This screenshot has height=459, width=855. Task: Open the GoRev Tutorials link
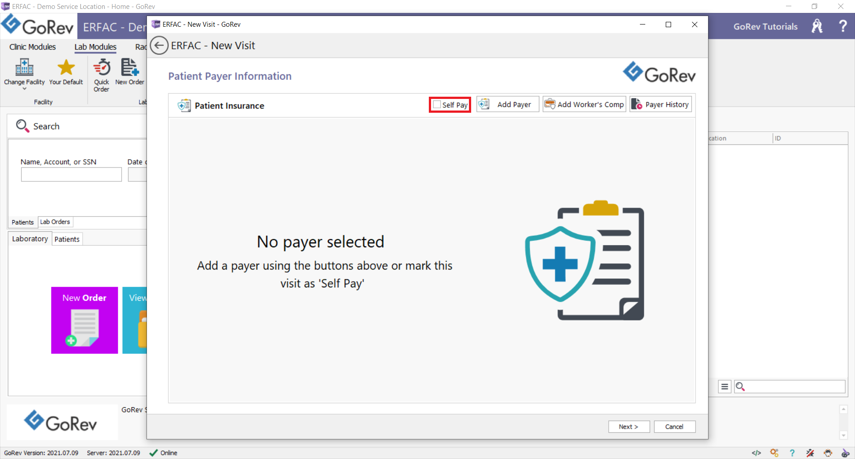coord(765,26)
